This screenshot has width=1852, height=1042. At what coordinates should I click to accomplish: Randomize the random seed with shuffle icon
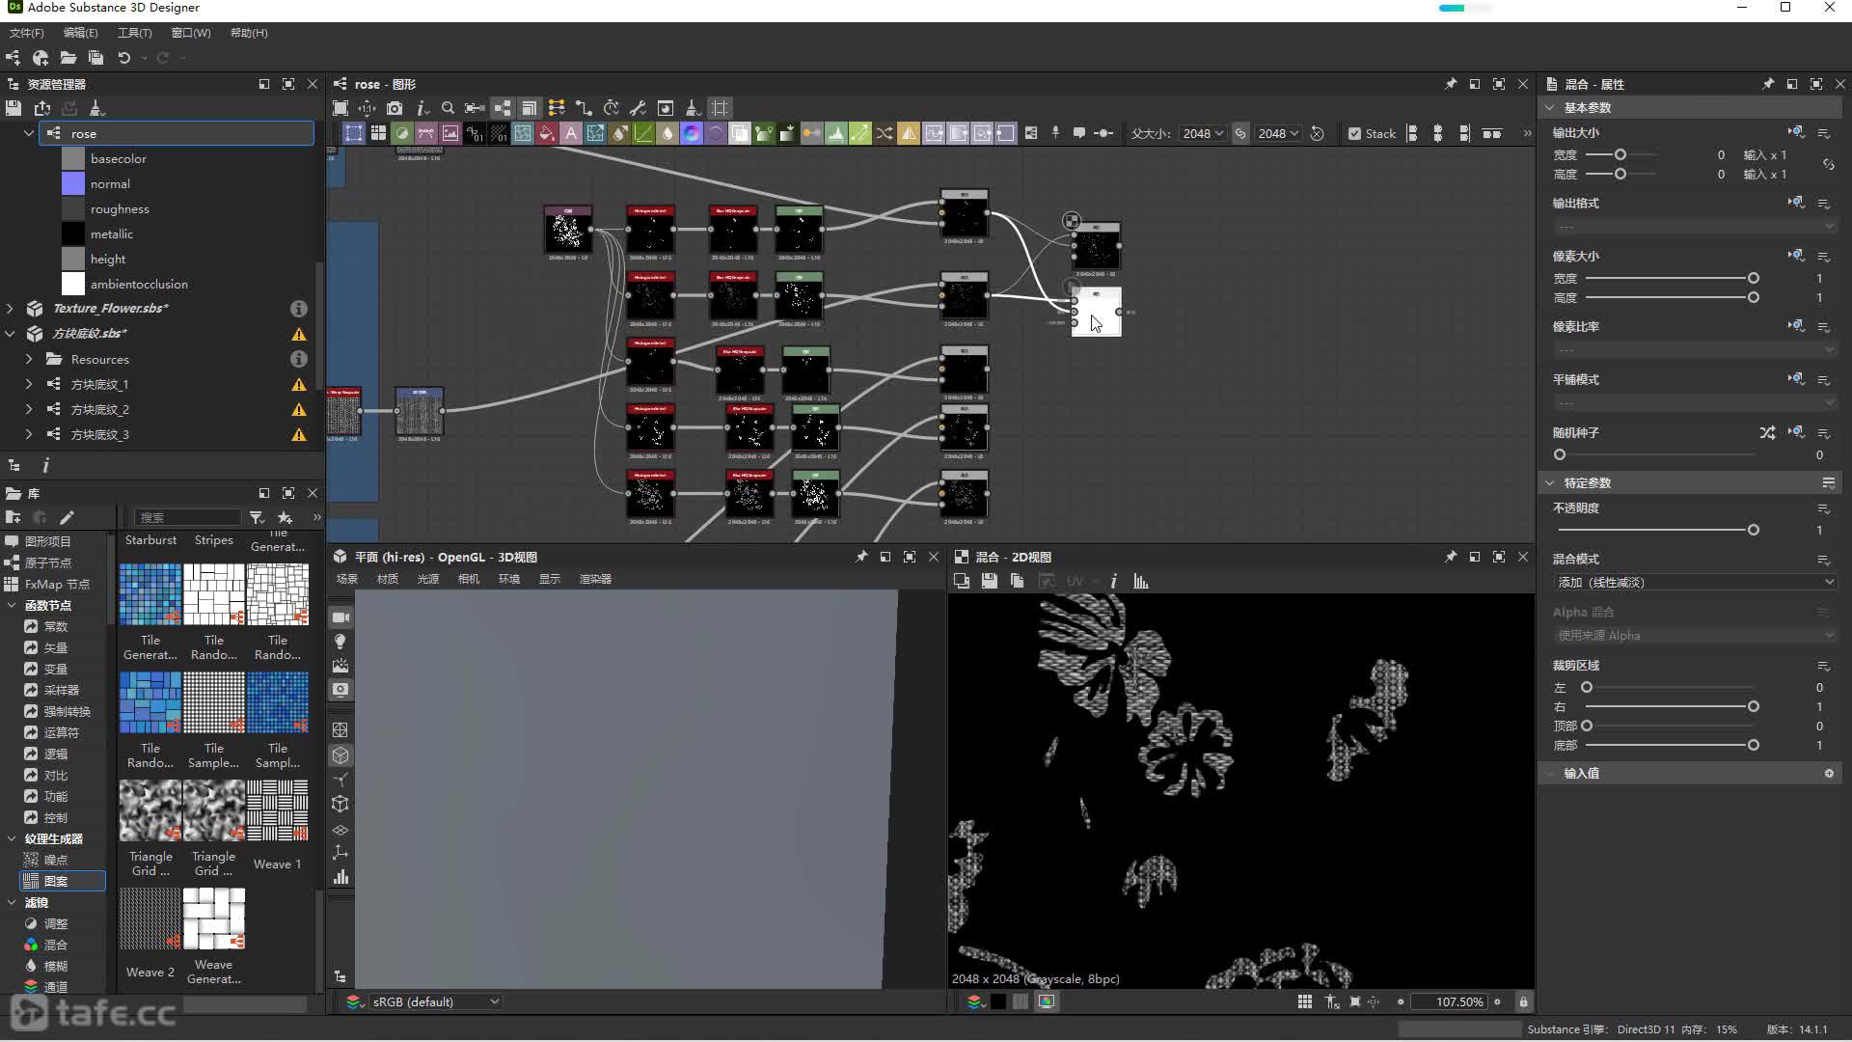click(x=1766, y=432)
